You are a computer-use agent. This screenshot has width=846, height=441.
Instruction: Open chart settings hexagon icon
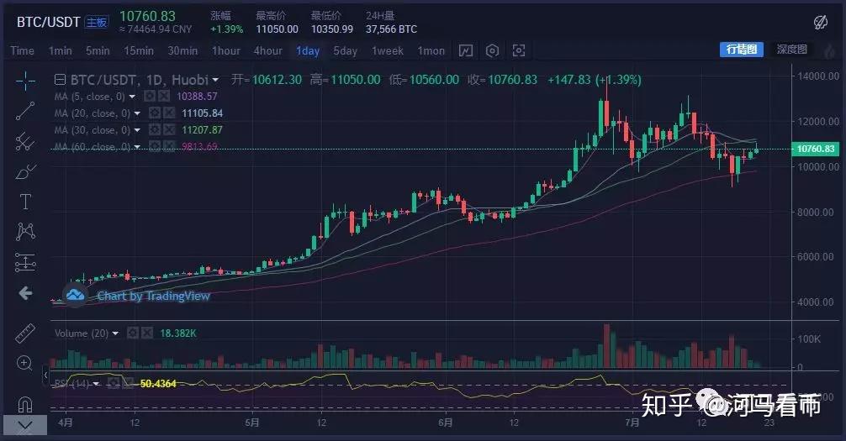pyautogui.click(x=492, y=50)
